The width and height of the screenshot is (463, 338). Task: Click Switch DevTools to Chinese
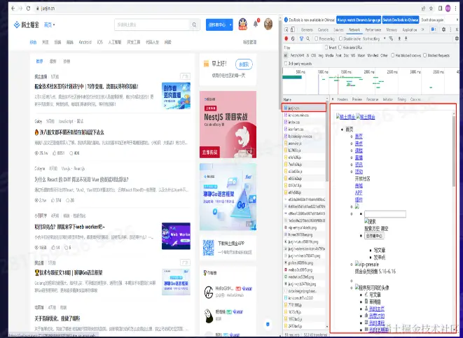coord(401,20)
